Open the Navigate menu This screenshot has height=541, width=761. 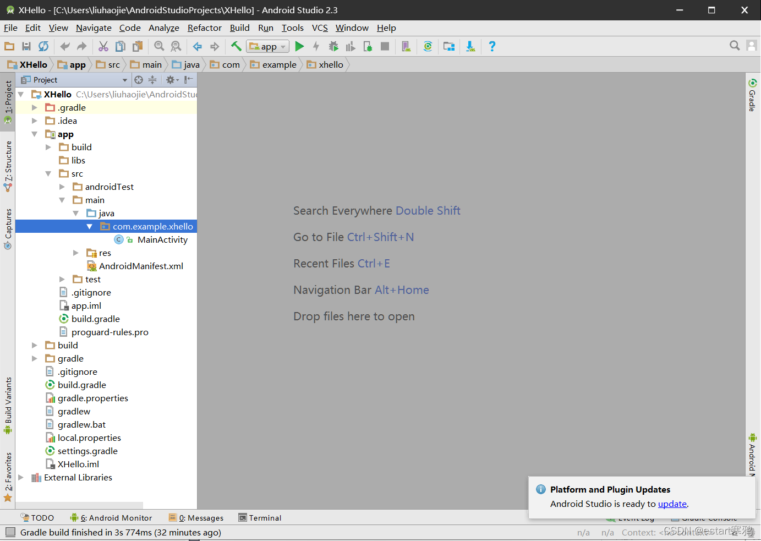[94, 28]
